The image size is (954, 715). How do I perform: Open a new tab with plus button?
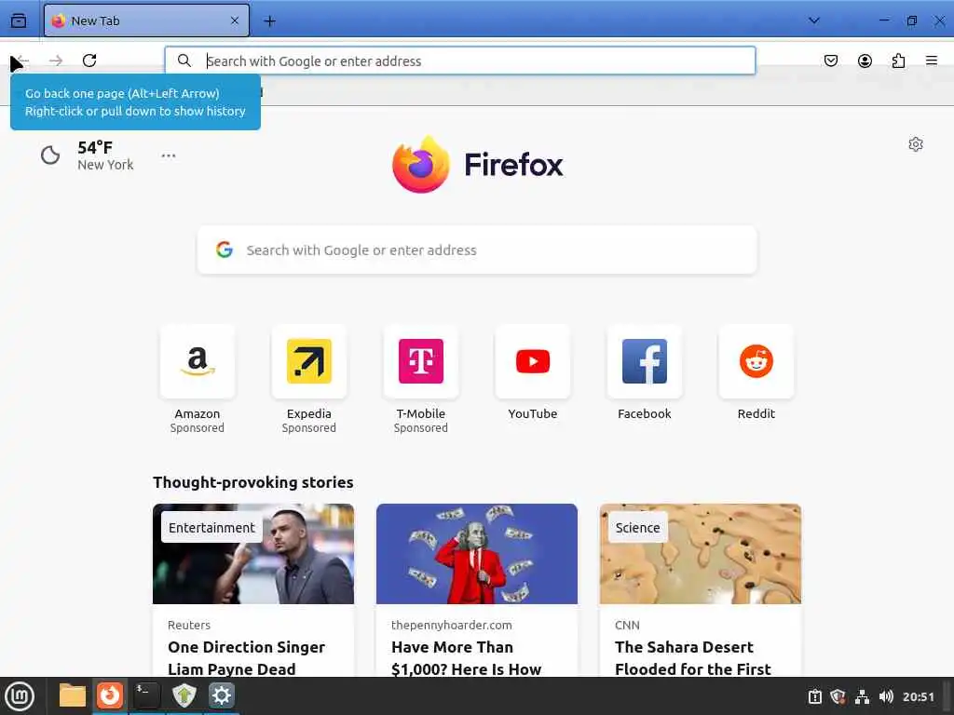269,21
